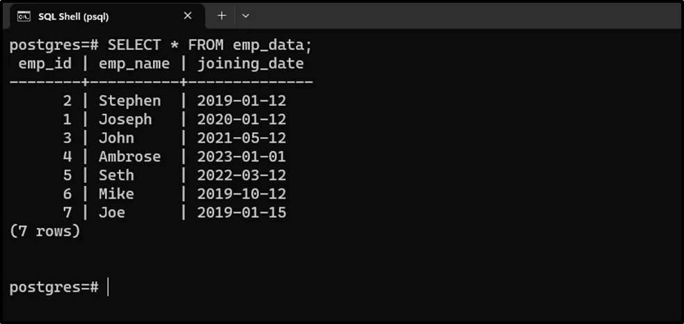The image size is (684, 324).
Task: Expand the new tab profile dropdown chevron
Action: click(246, 15)
